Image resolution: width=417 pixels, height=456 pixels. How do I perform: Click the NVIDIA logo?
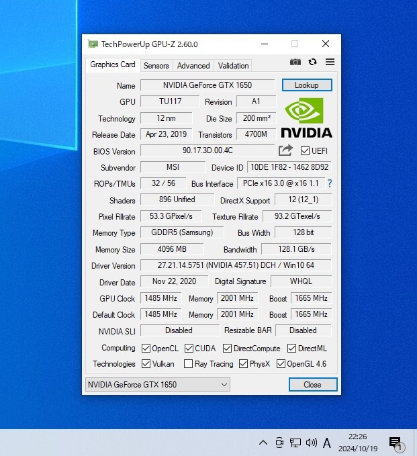pos(306,118)
